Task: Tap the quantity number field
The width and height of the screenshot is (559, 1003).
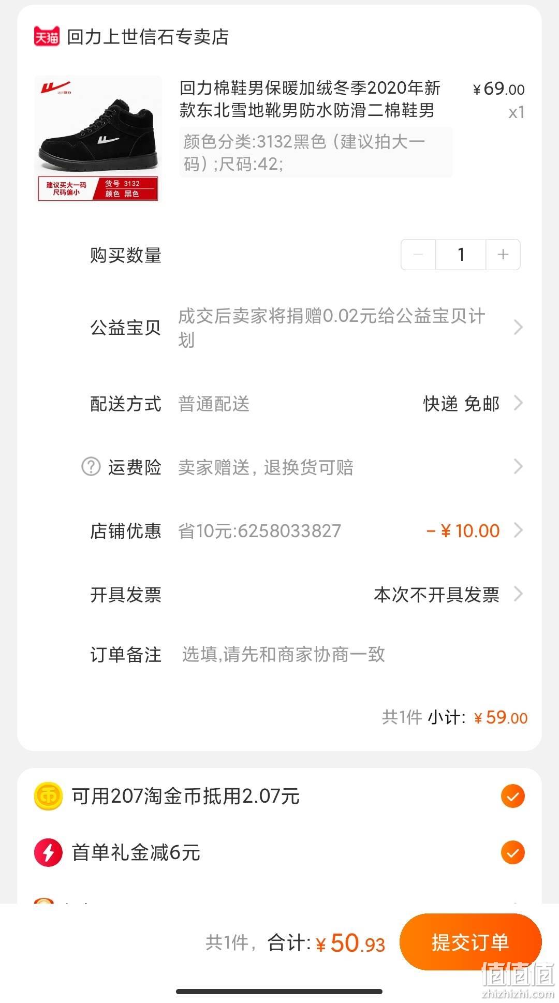Action: pos(461,254)
